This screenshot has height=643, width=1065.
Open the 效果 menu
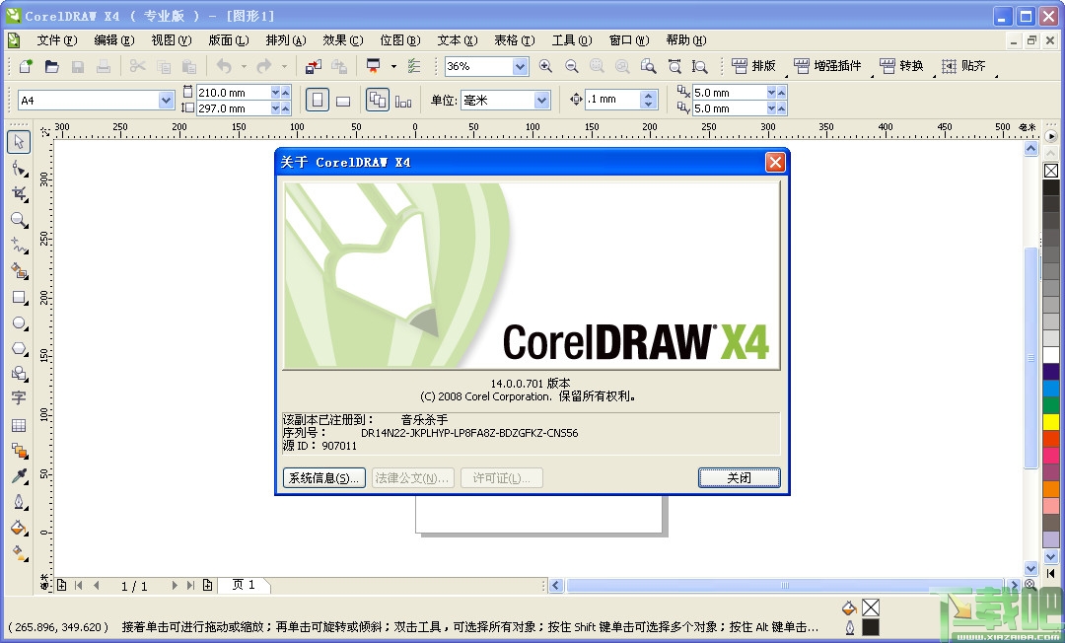(343, 40)
